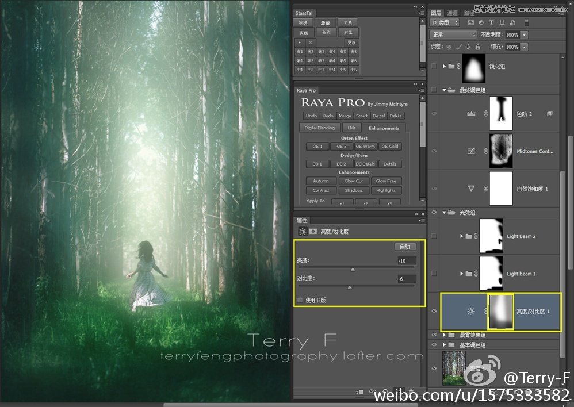
Task: Show the 锐化组 group via visibility box
Action: point(434,66)
